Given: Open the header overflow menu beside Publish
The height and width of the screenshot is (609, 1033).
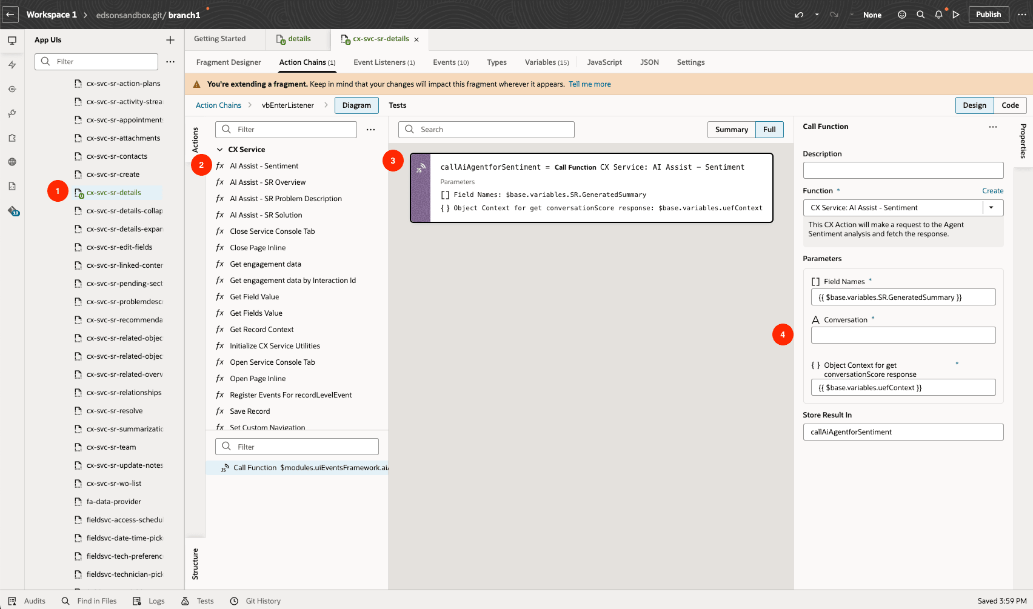Looking at the screenshot, I should 1022,15.
